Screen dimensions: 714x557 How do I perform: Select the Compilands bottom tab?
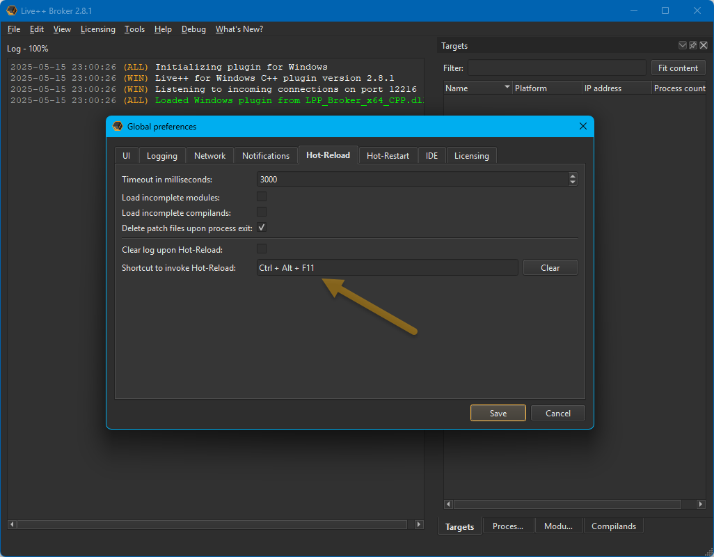coord(613,526)
